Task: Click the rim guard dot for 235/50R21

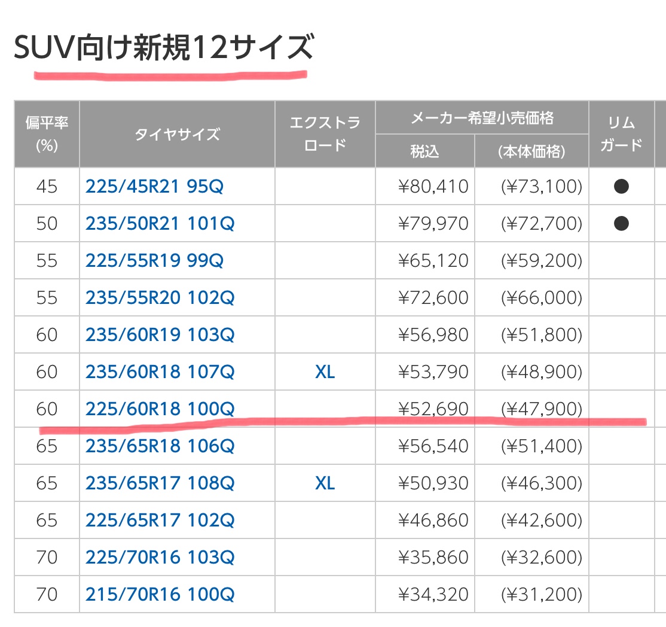Action: coord(621,223)
